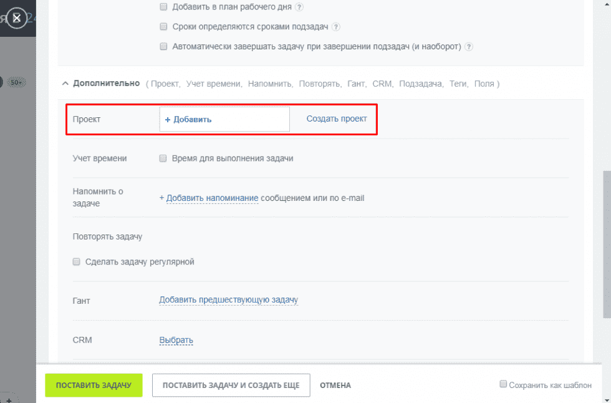Click 'Поставить задачу и создать еще' button
The image size is (611, 403).
point(231,386)
